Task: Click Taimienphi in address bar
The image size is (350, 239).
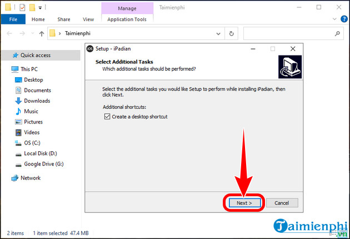Action: point(77,33)
